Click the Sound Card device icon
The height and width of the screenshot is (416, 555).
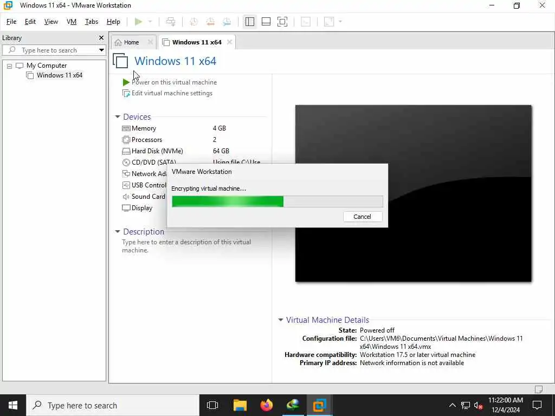pos(126,196)
